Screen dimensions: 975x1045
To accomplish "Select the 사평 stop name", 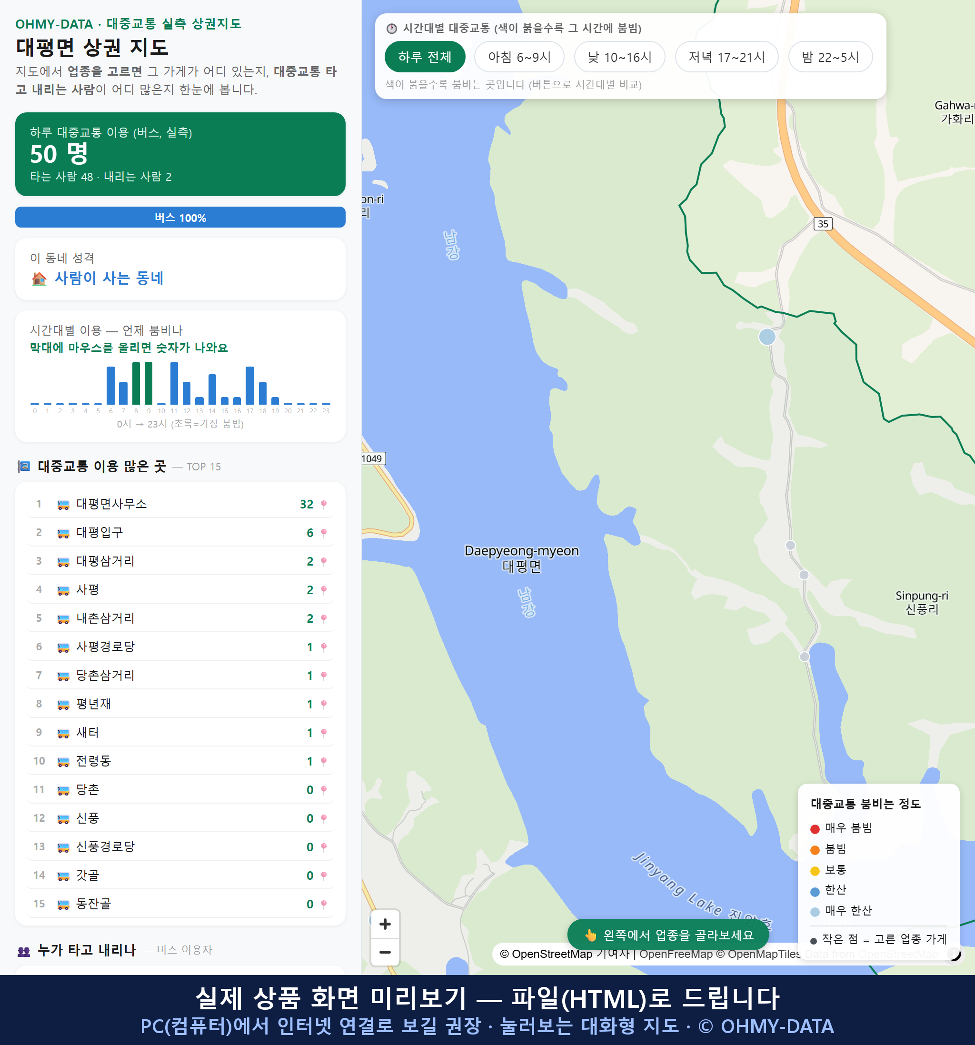I will point(88,590).
